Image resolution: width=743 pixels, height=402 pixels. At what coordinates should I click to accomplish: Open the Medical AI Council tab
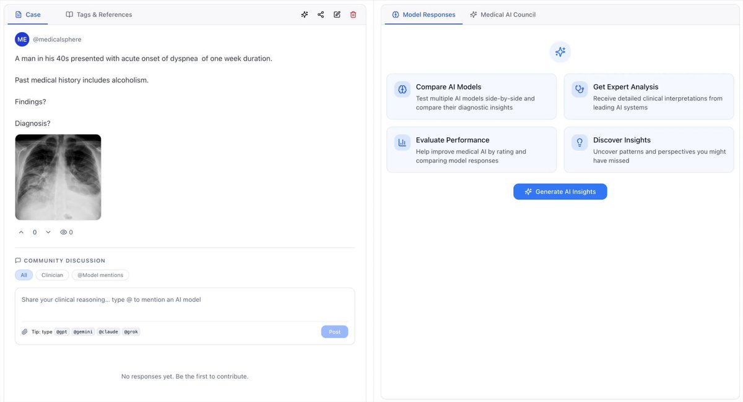[x=503, y=14]
